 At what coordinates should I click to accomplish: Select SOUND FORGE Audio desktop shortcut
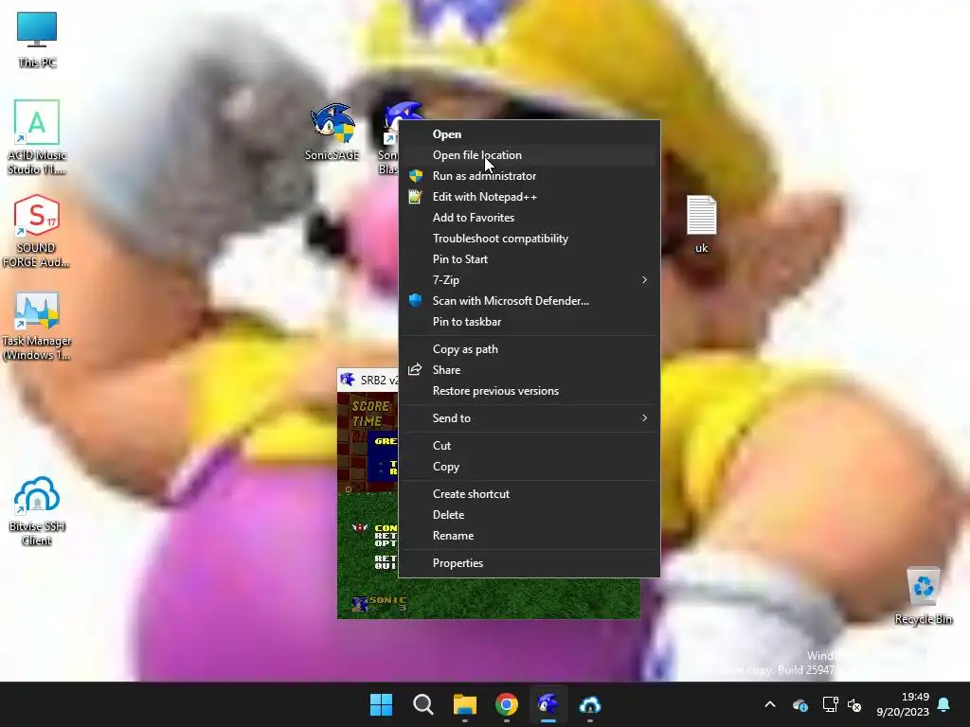36,231
